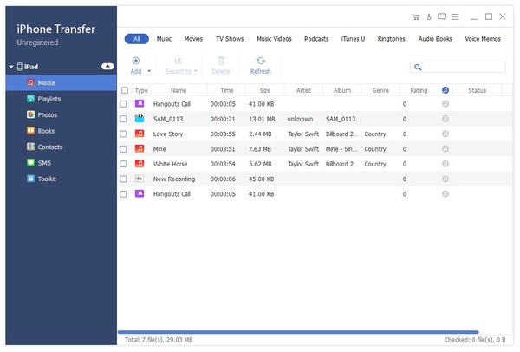Open the shopping cart purchase icon
This screenshot has width=520, height=352.
pos(415,17)
